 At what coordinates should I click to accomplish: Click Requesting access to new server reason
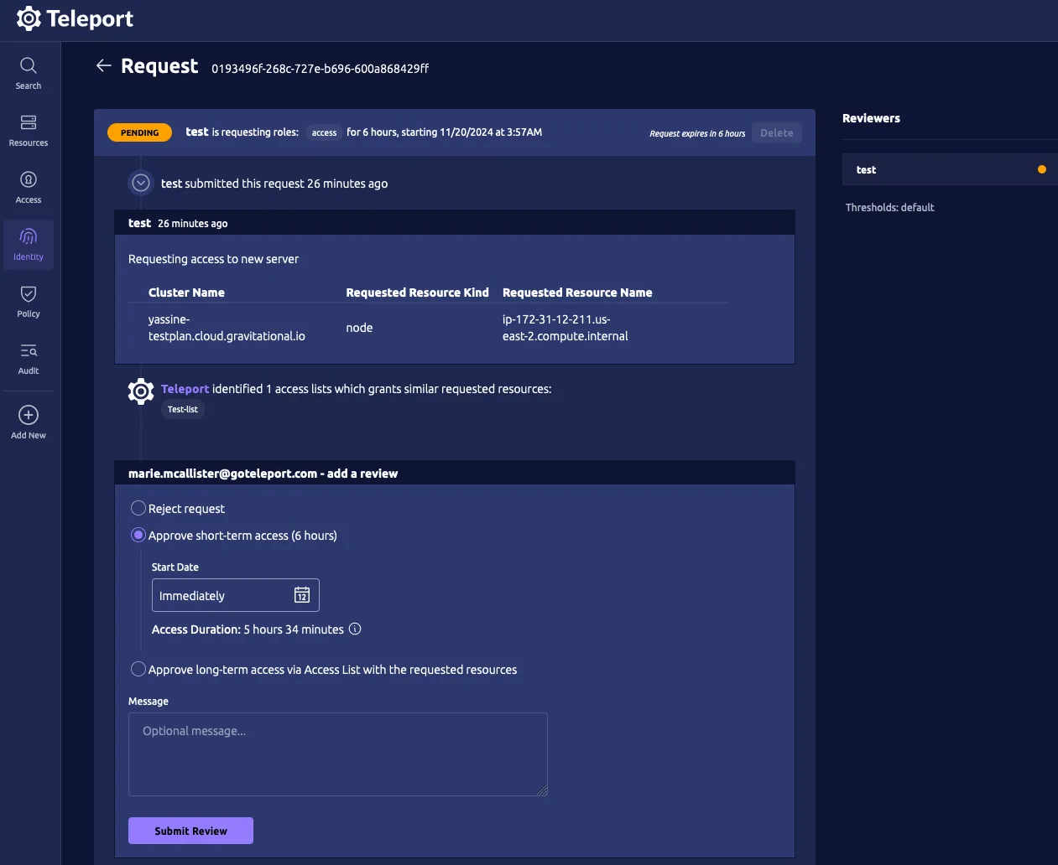[x=213, y=259]
